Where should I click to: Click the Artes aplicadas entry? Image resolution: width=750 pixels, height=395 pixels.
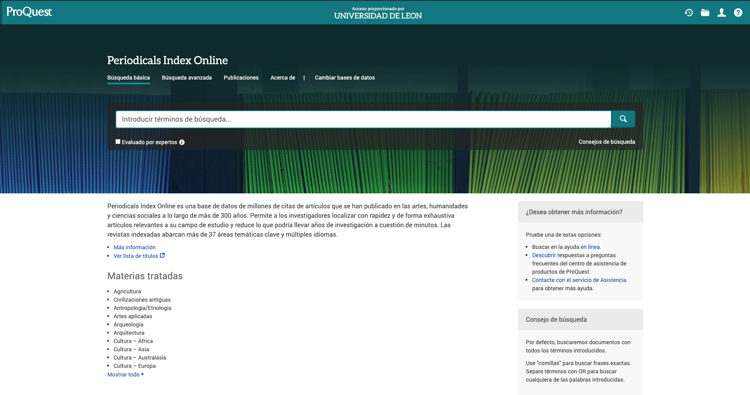133,316
